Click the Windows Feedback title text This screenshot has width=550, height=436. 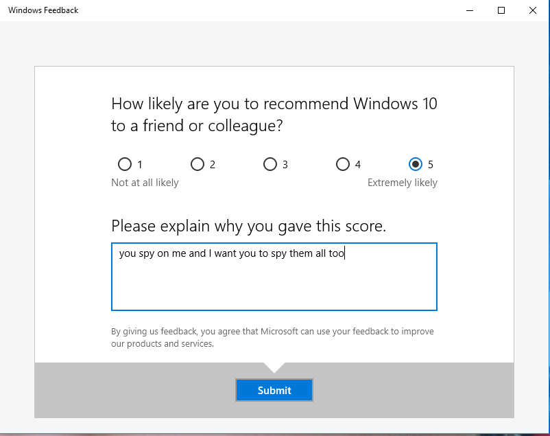coord(43,10)
